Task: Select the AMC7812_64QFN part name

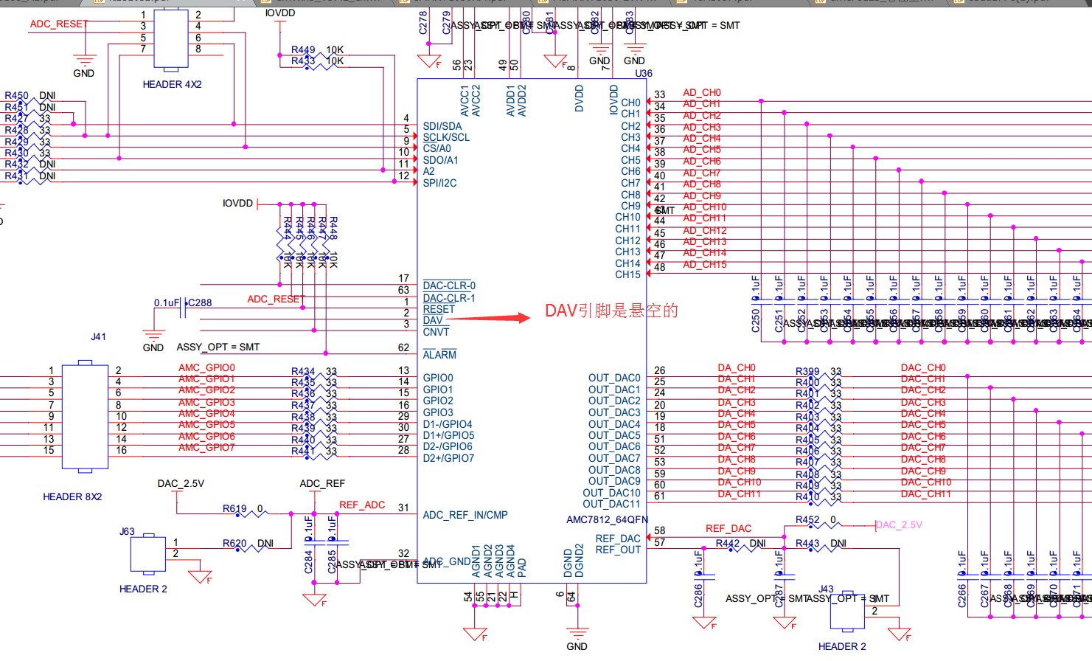Action: pyautogui.click(x=607, y=520)
